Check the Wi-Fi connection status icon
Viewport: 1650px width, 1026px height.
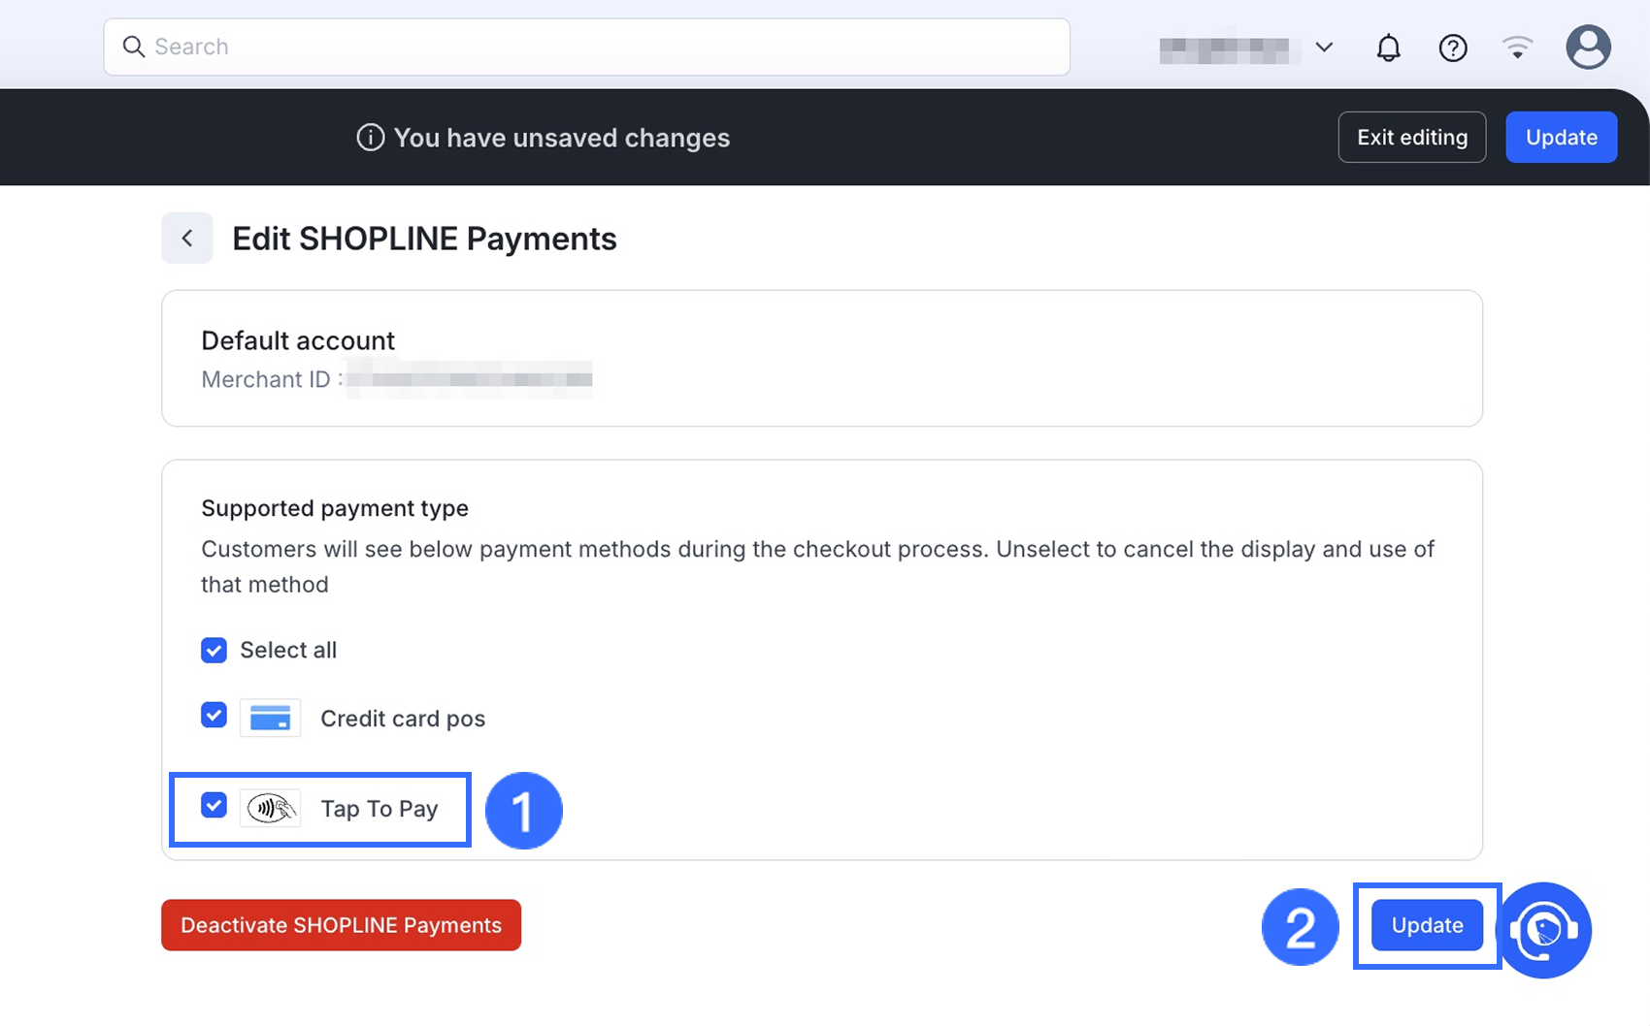click(x=1517, y=47)
